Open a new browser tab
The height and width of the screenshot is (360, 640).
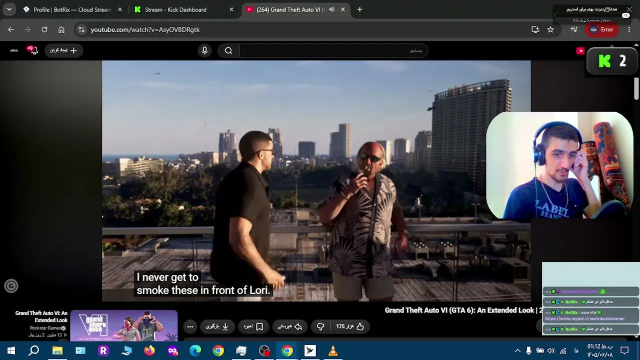359,9
